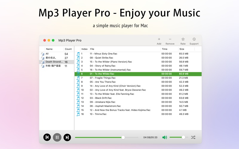Viewport: 239px width, 149px height.
Task: Select '06 - Asphalt Maelstrom.flac'
Action: [105, 106]
